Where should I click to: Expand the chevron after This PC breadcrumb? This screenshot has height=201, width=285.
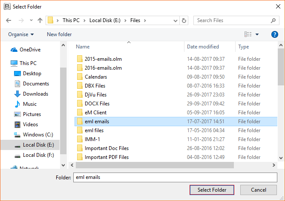click(84, 20)
